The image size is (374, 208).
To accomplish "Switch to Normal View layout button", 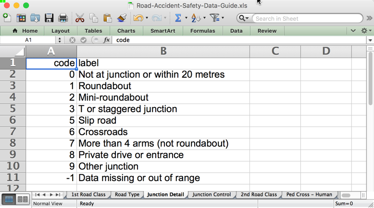I will 9,199.
